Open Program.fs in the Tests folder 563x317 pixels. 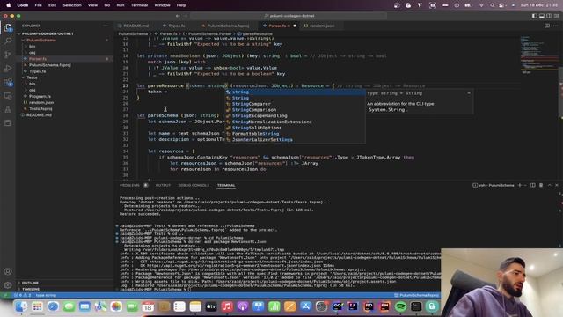coord(40,96)
